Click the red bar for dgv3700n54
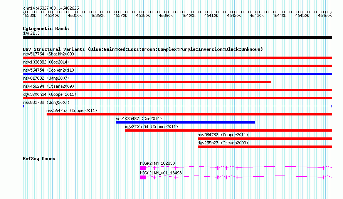Image resolution: width=343 pixels, height=199 pixels. (177, 98)
